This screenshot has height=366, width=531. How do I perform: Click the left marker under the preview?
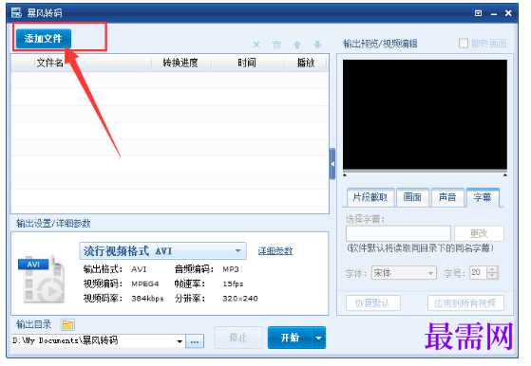click(x=345, y=175)
